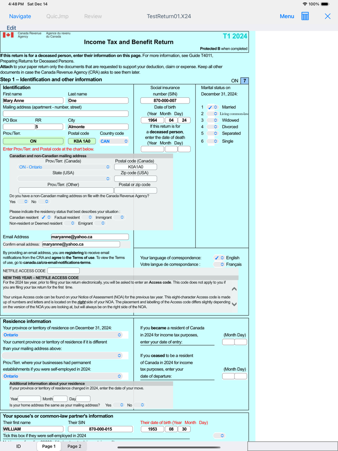Image resolution: width=338 pixels, height=451 pixels.
Task: Click the blue 7 box beside ON
Action: [245, 81]
